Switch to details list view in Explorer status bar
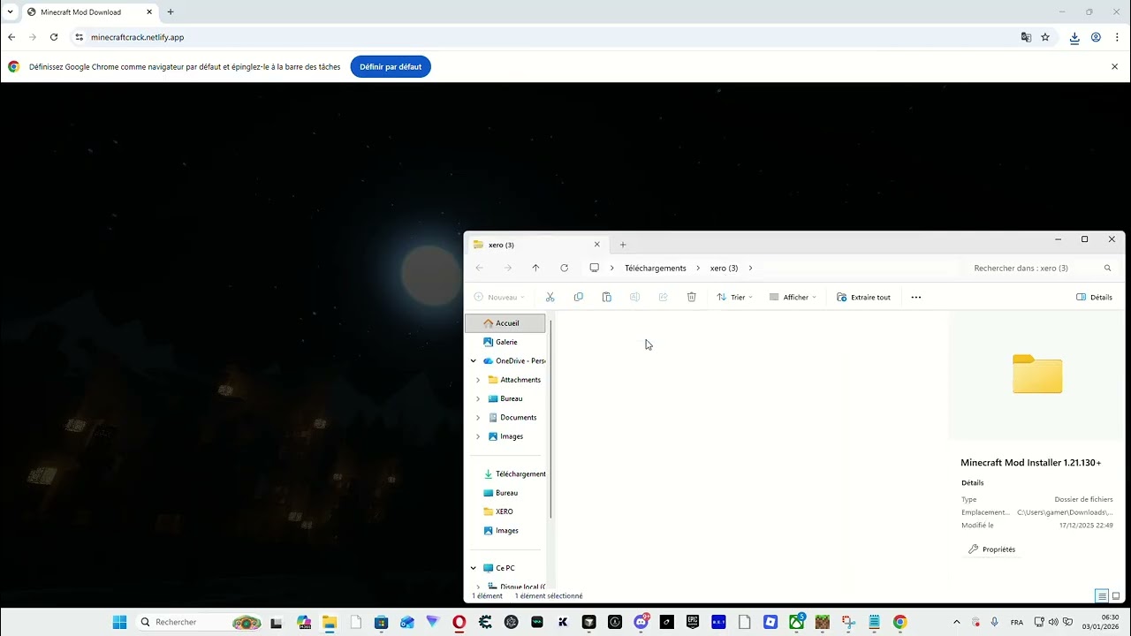 click(x=1101, y=595)
